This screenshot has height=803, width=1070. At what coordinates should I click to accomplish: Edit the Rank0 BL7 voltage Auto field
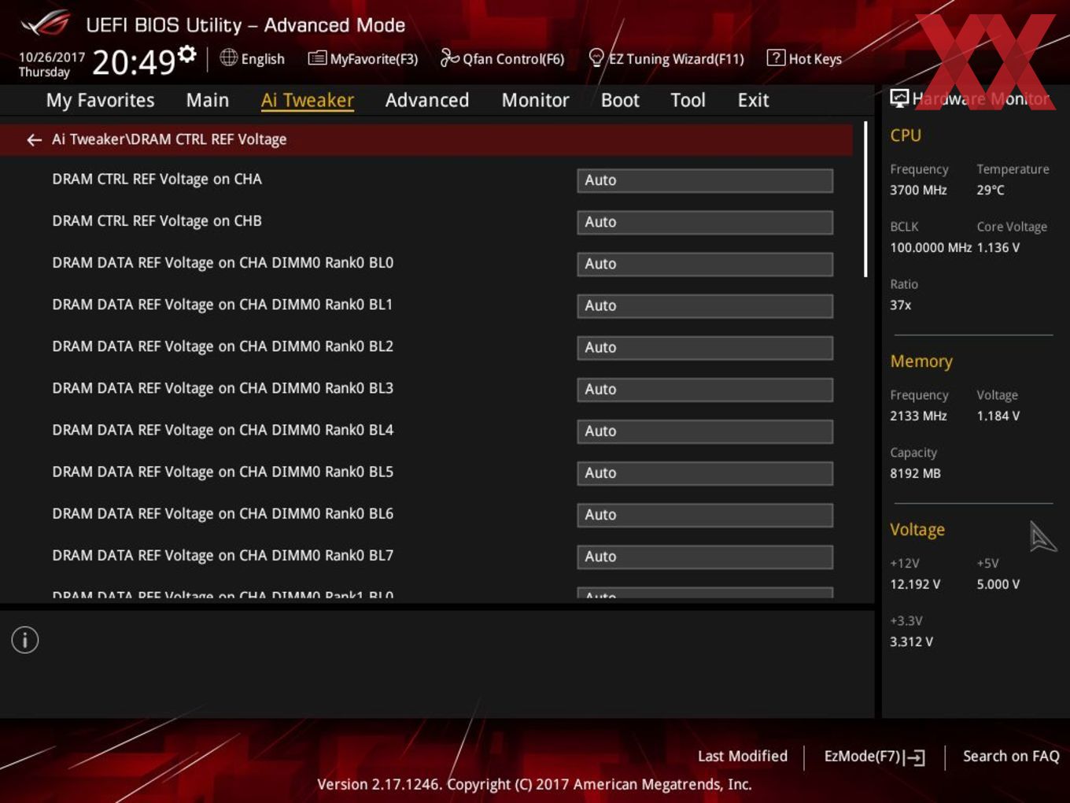pyautogui.click(x=705, y=556)
